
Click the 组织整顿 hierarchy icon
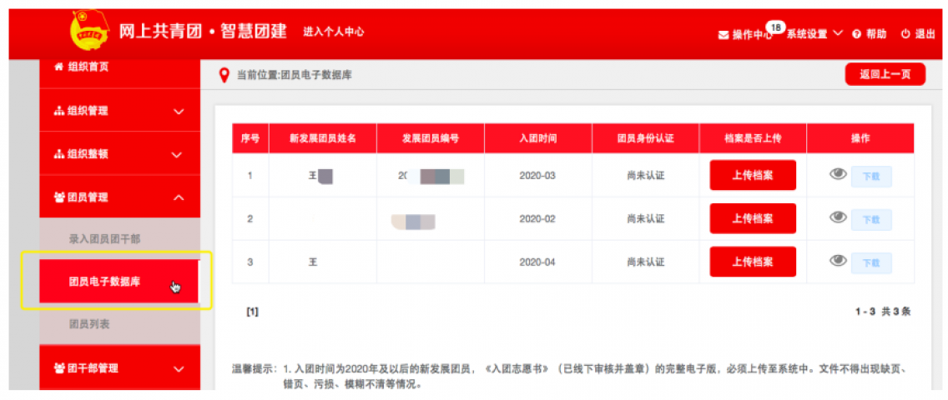(x=58, y=154)
